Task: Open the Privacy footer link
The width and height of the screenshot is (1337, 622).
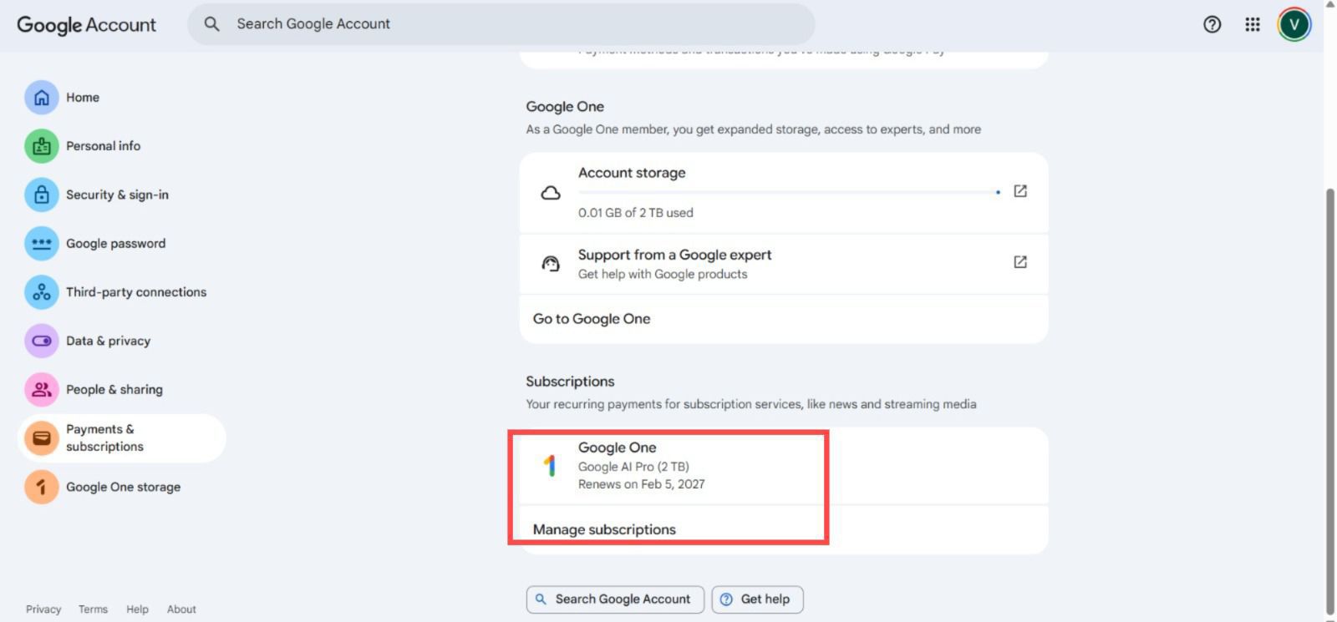Action: pos(43,609)
